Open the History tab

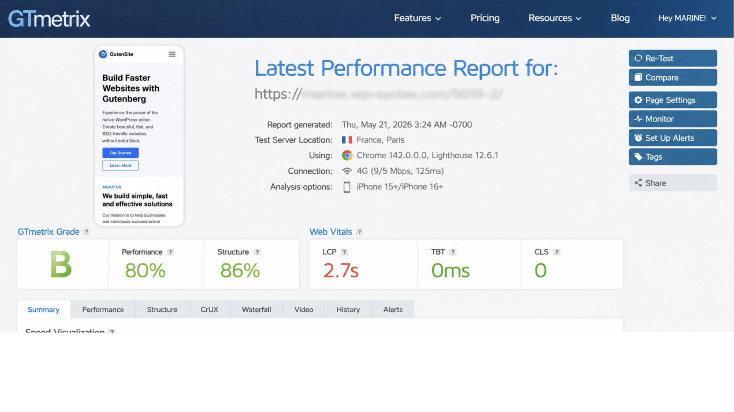click(348, 310)
